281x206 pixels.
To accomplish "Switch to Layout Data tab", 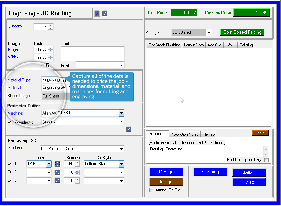I will point(193,45).
